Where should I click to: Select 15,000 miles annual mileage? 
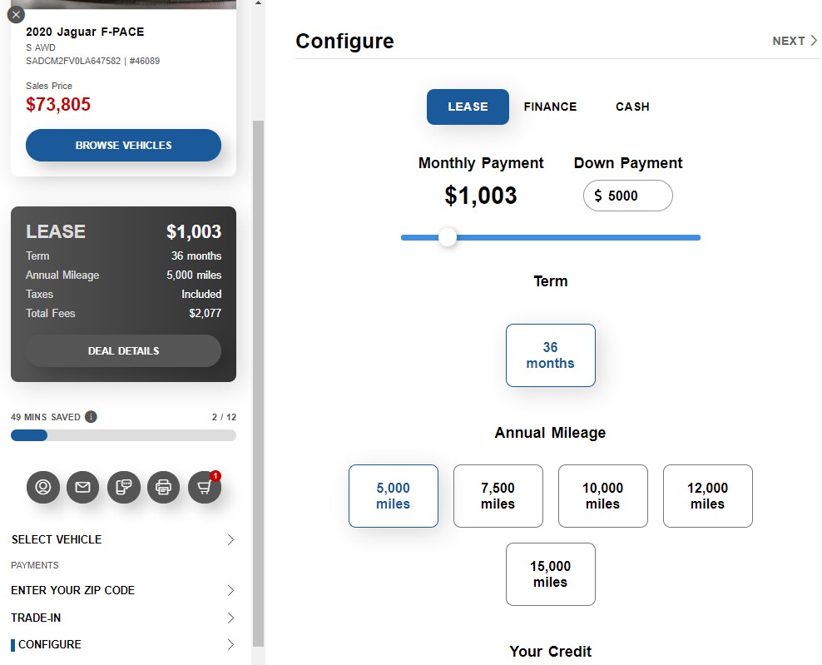551,574
